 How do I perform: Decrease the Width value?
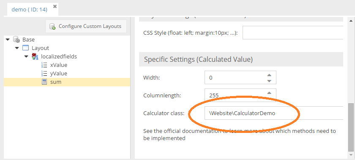(x=269, y=81)
